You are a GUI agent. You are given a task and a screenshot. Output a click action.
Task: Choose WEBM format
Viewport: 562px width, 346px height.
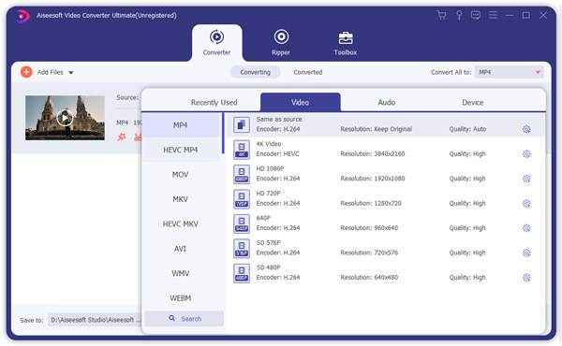pos(180,297)
